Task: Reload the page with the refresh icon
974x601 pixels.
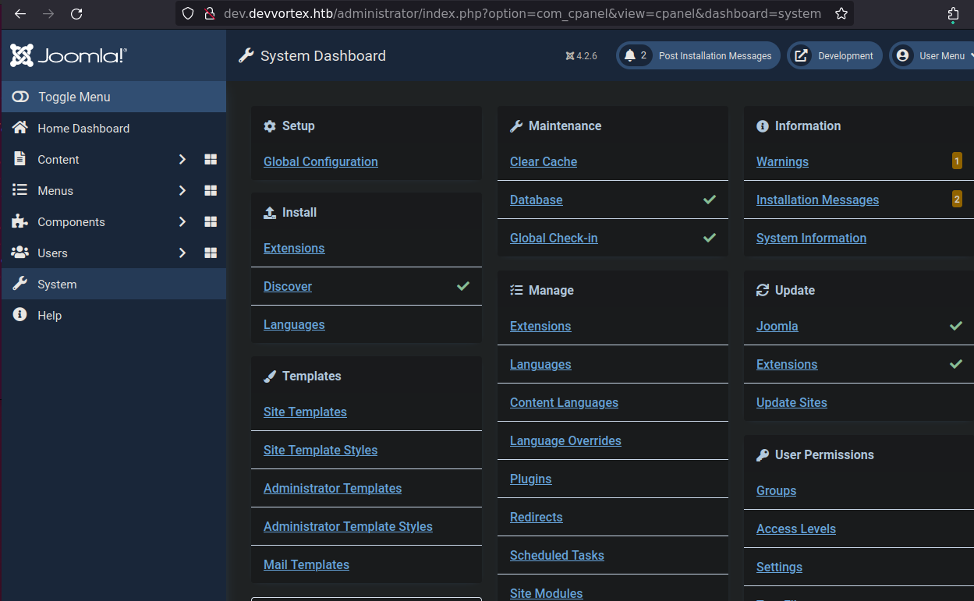Action: pyautogui.click(x=76, y=14)
